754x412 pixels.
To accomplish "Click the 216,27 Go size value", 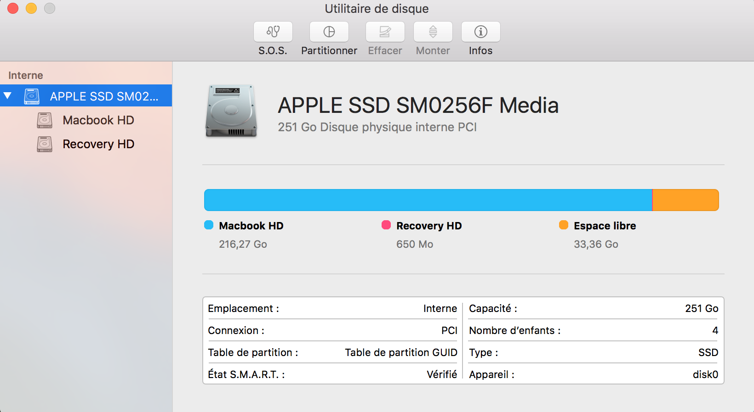I will (243, 244).
